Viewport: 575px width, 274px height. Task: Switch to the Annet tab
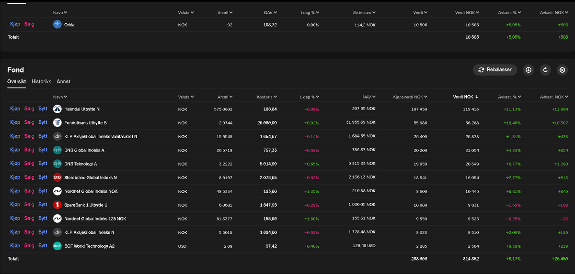[x=63, y=82]
